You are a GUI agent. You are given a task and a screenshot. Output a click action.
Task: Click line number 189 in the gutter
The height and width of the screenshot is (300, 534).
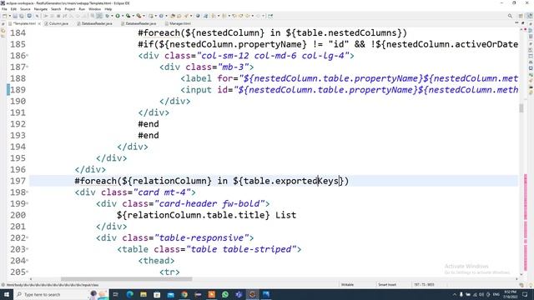point(18,90)
